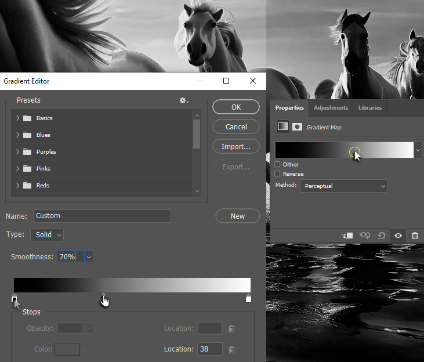Toggle adjustment layer visibility eye icon
This screenshot has width=424, height=362.
(x=398, y=236)
